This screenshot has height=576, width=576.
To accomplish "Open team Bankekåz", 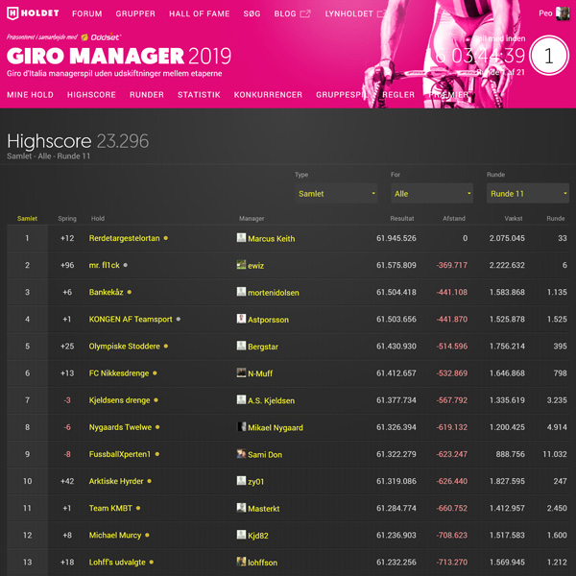I will pyautogui.click(x=107, y=292).
